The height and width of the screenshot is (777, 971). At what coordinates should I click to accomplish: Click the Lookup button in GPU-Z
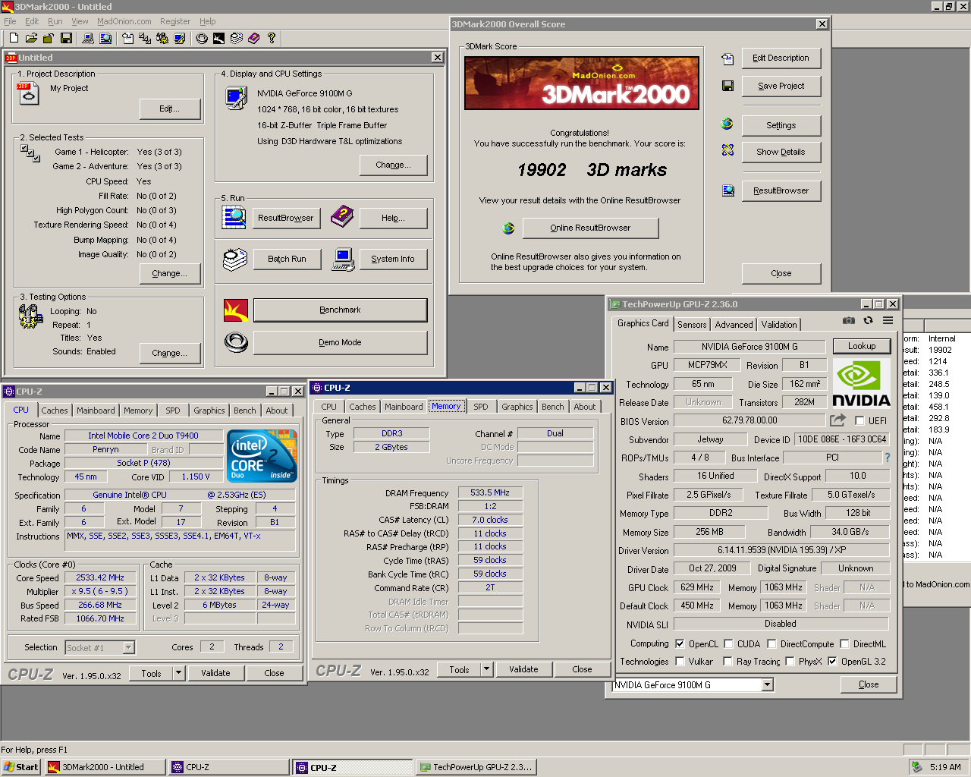pyautogui.click(x=862, y=346)
